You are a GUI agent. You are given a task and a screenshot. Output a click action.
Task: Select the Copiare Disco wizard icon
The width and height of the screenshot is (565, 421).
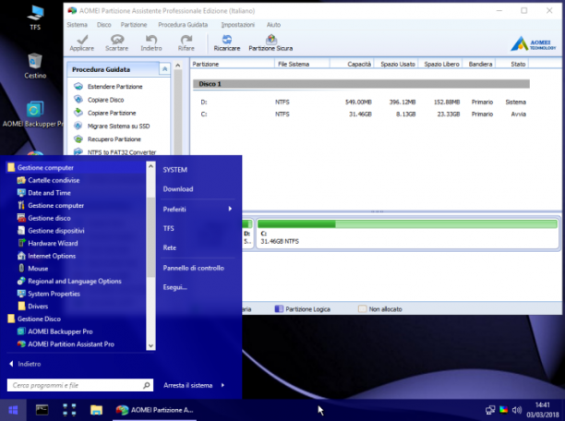pyautogui.click(x=78, y=100)
